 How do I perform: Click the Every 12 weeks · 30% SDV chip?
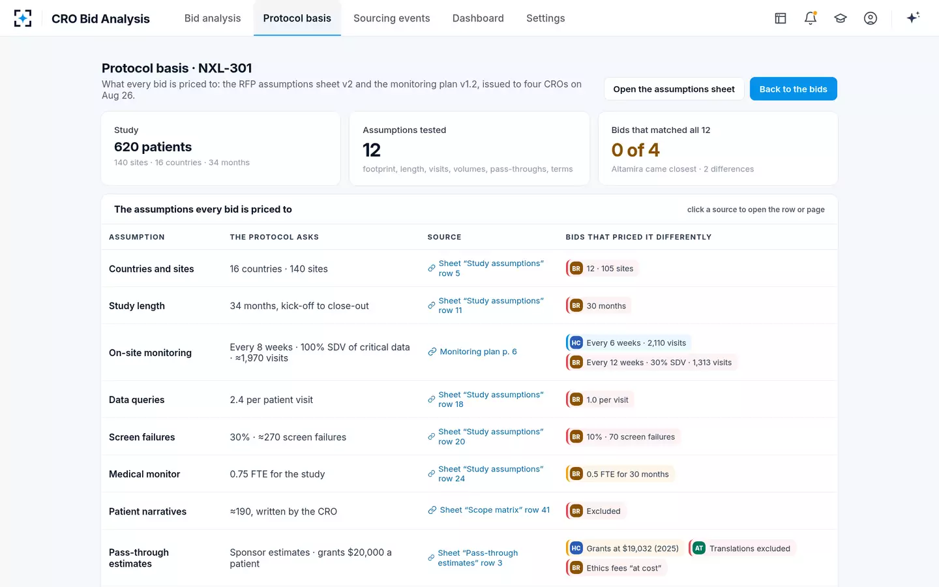click(651, 363)
